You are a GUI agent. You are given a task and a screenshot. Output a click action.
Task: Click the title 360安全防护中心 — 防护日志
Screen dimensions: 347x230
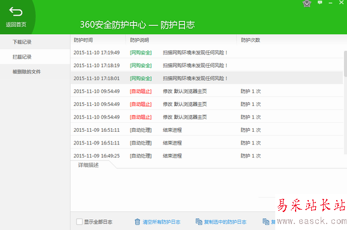pyautogui.click(x=137, y=25)
